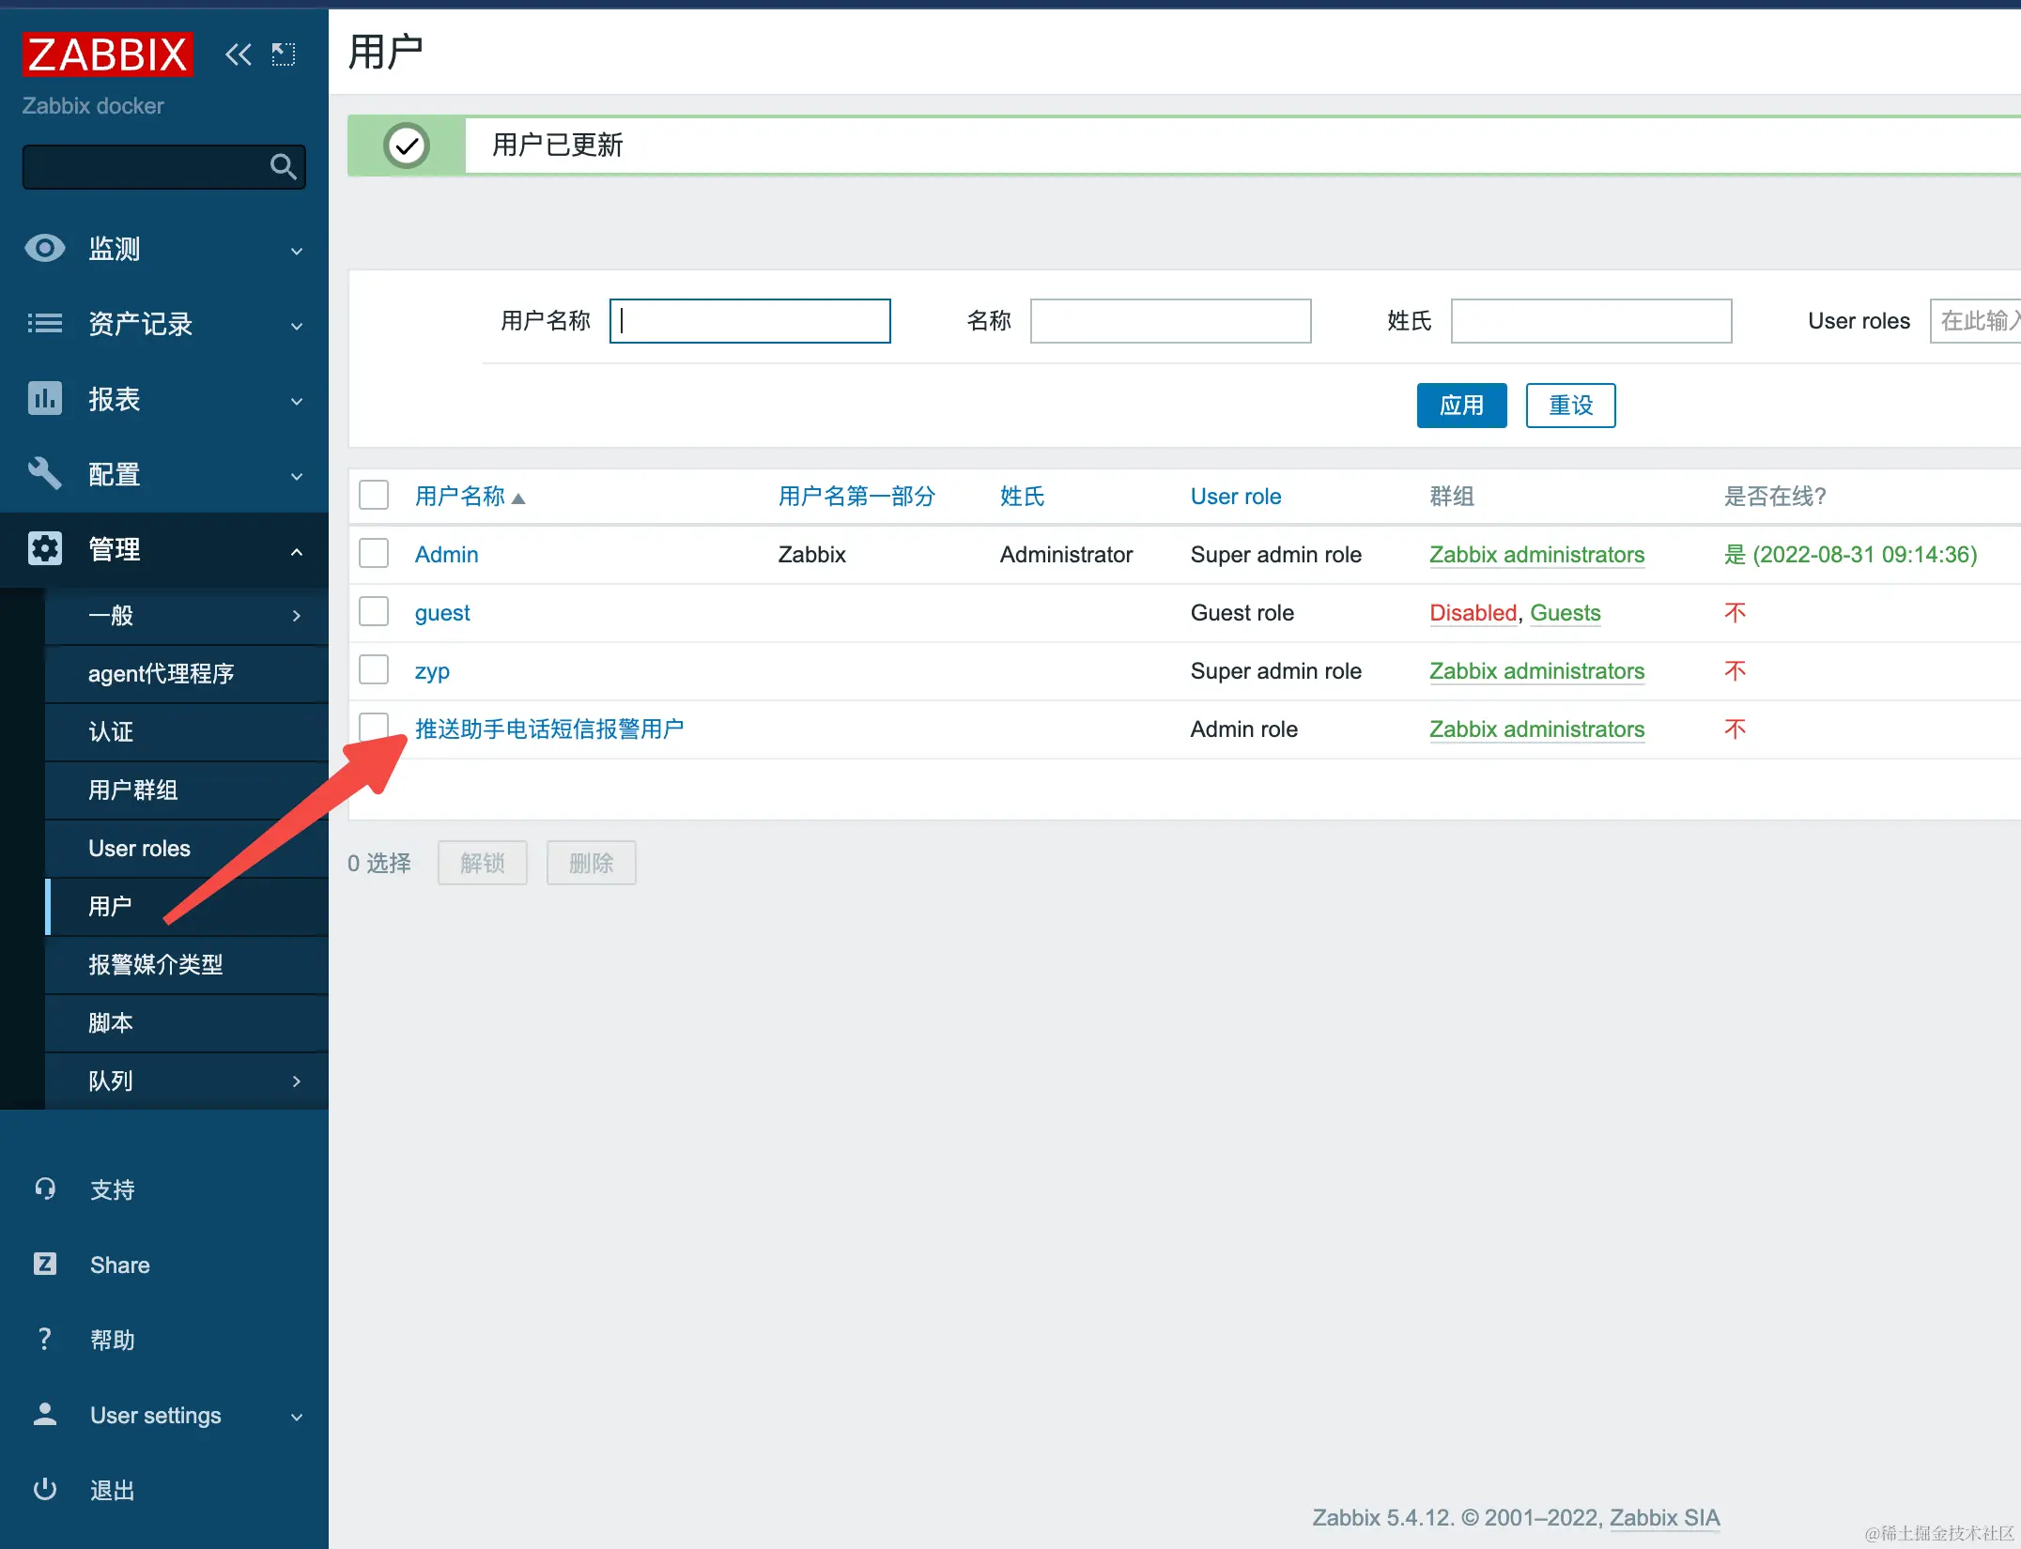Image resolution: width=2021 pixels, height=1549 pixels.
Task: Select the guest user checkbox
Action: (374, 612)
